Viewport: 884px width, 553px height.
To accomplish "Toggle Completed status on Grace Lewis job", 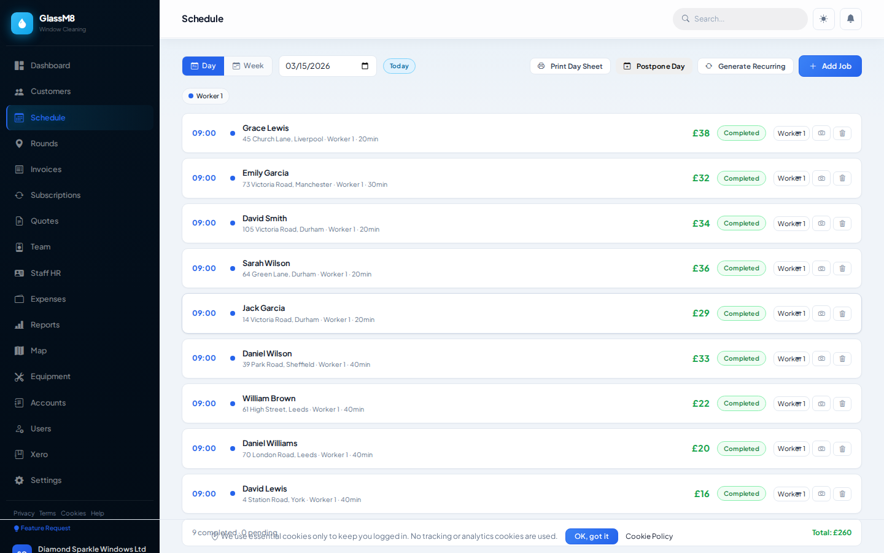I will [x=742, y=133].
